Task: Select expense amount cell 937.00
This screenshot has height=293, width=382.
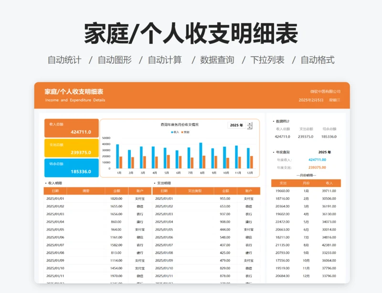Action: pyautogui.click(x=225, y=214)
